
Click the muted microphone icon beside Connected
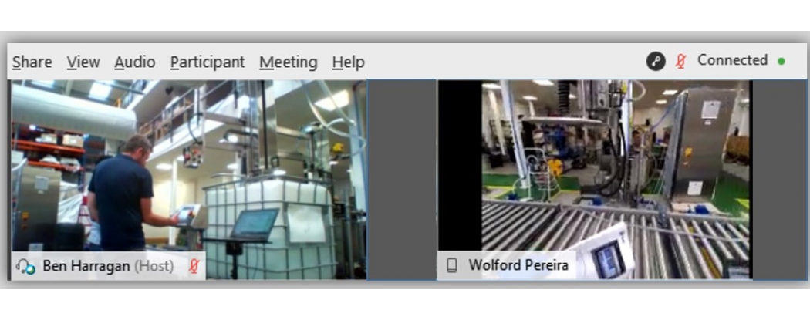pos(681,61)
